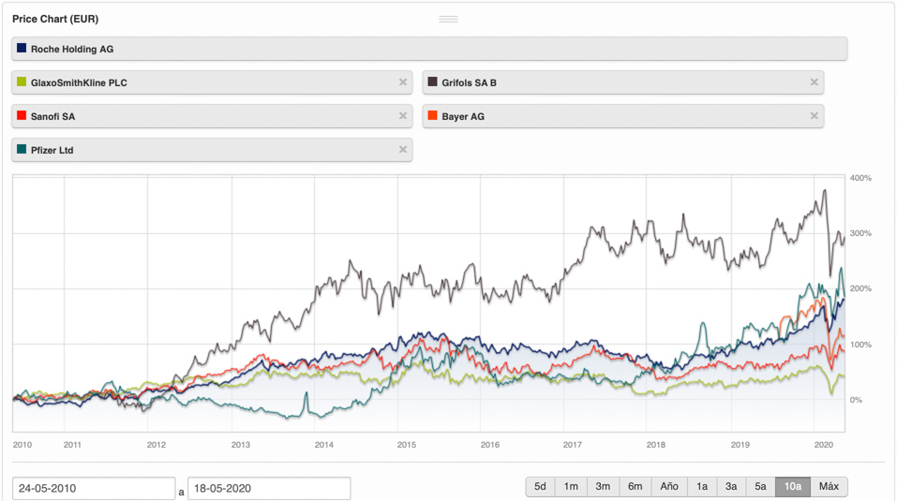Click the end date field 18-05-2020
Viewport: 897px width, 501px height.
(x=268, y=489)
